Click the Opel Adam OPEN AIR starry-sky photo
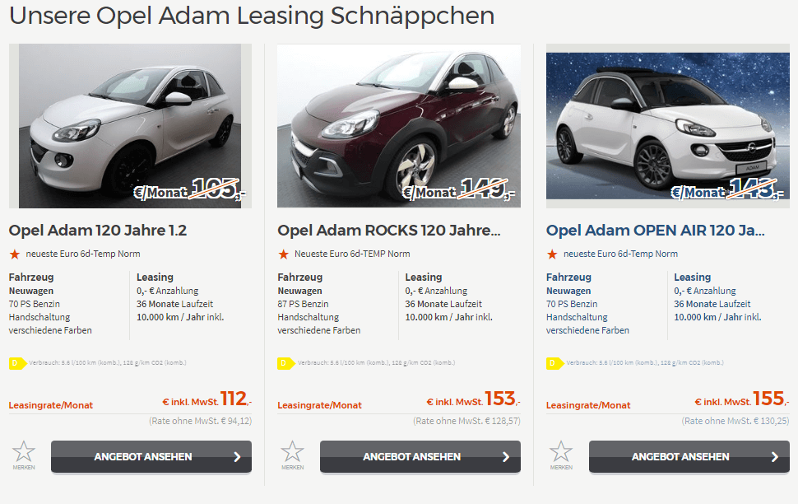 [668, 126]
